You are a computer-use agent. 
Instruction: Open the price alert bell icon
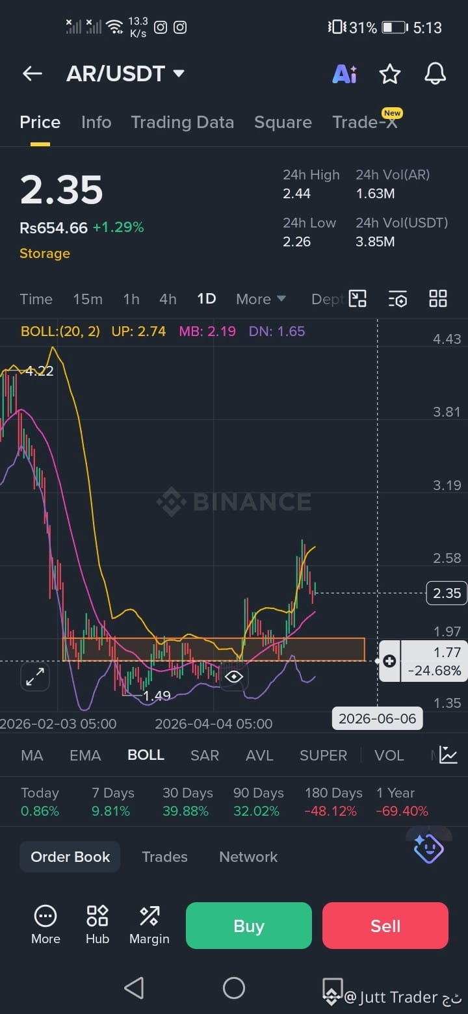click(x=435, y=74)
